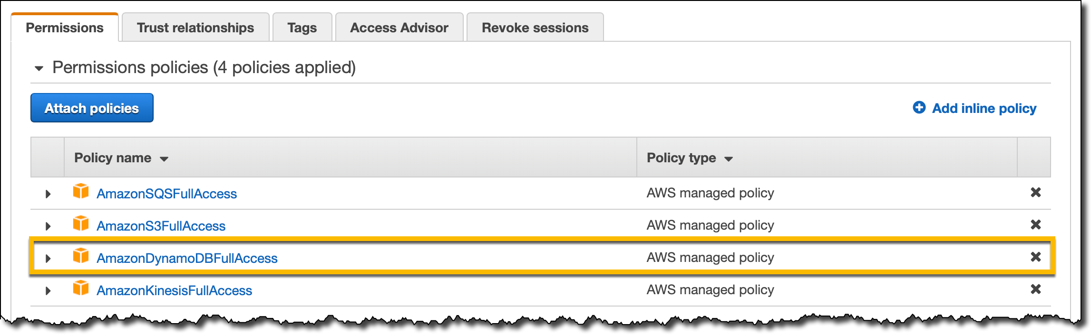Screen dimensions: 1091x335
Task: Click the Add inline policy link
Action: click(983, 108)
